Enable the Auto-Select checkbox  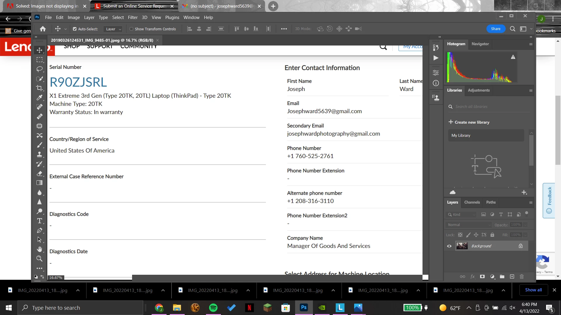[x=75, y=29]
